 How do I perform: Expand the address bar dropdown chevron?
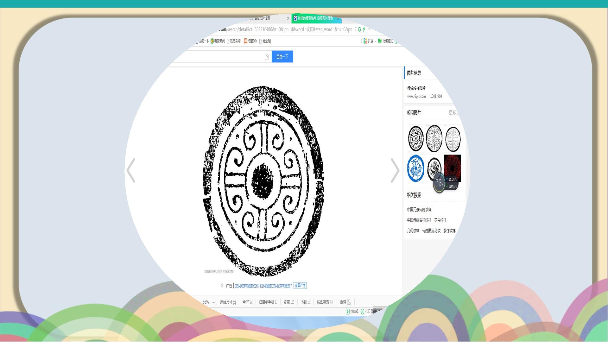pyautogui.click(x=369, y=29)
